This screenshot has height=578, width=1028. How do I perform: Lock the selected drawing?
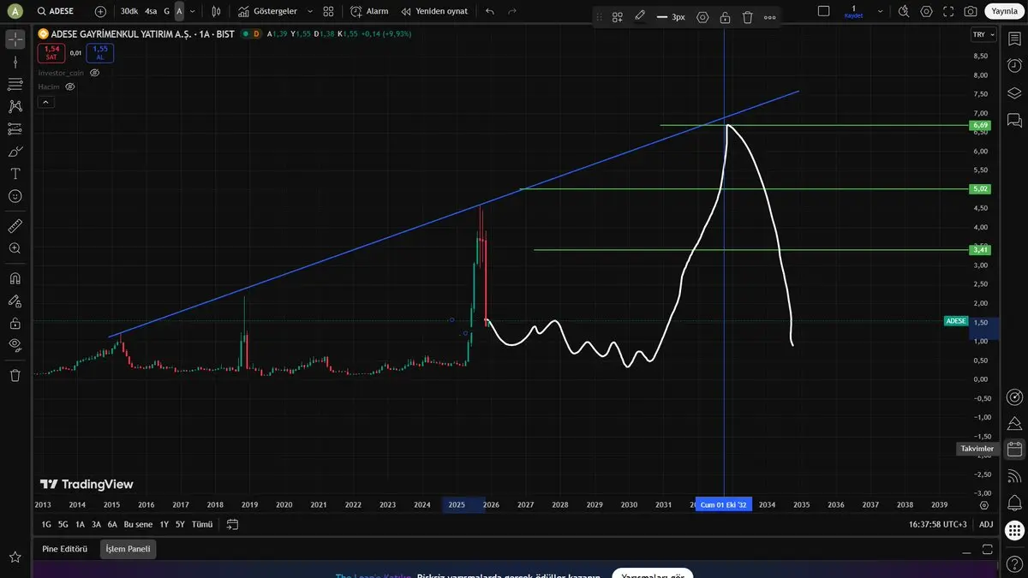[725, 17]
